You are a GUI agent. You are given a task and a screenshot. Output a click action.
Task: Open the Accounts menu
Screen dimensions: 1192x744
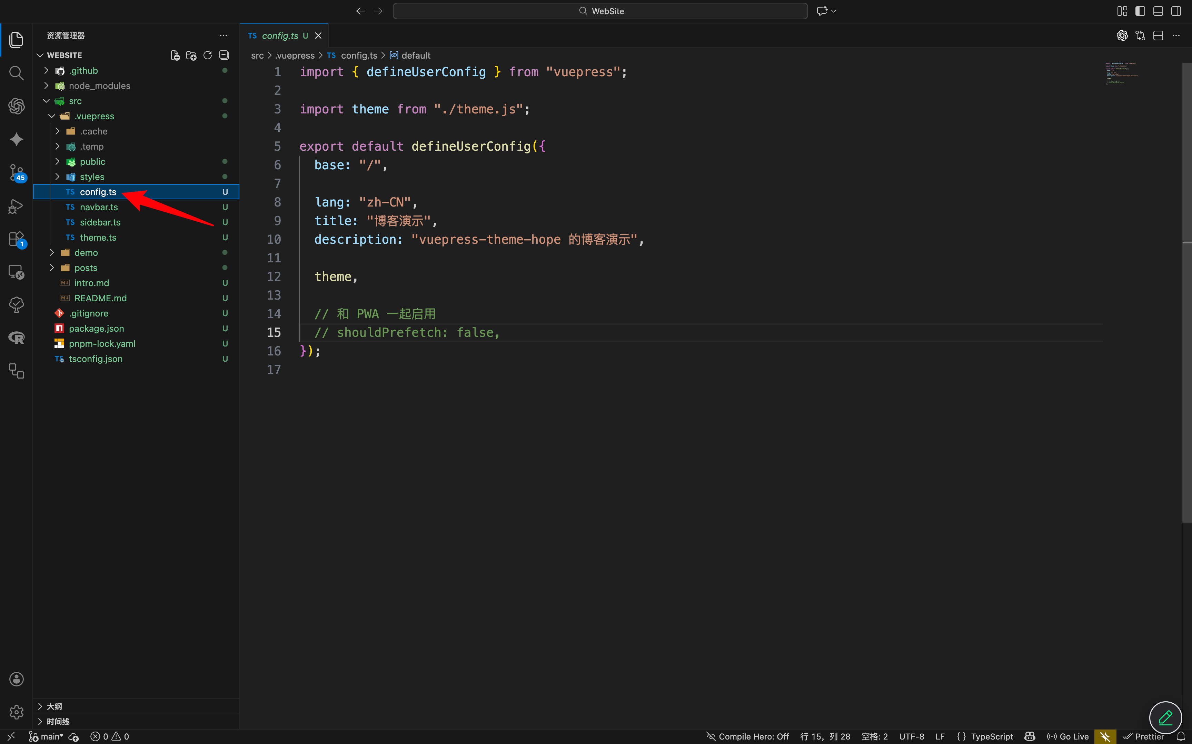click(16, 679)
